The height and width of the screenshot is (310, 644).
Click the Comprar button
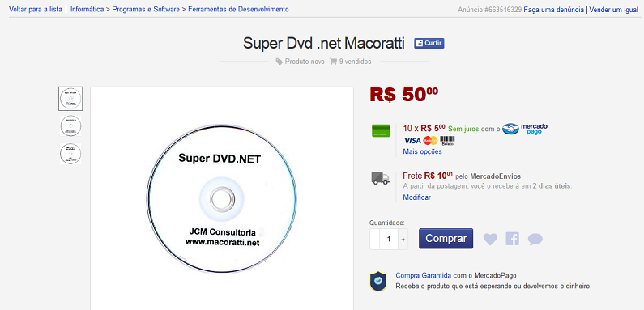pos(446,239)
